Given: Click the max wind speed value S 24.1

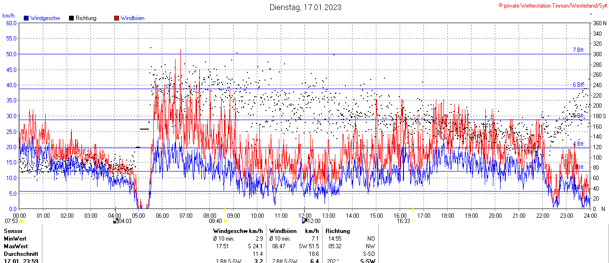Looking at the screenshot, I should [255, 246].
